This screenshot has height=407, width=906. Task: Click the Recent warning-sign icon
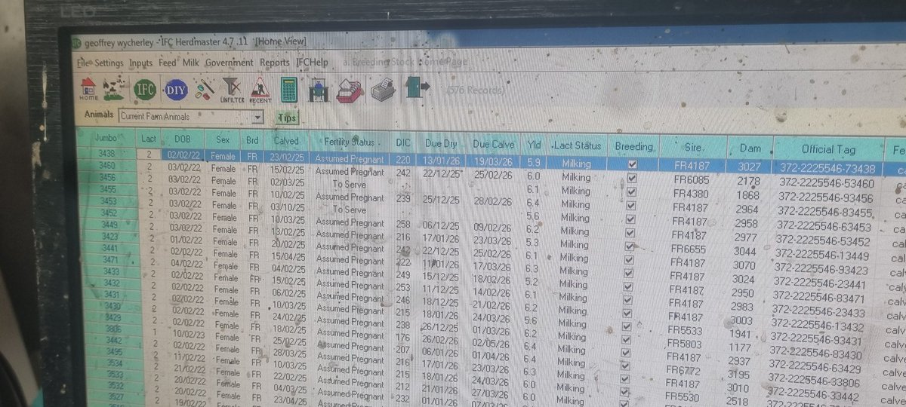pos(260,90)
